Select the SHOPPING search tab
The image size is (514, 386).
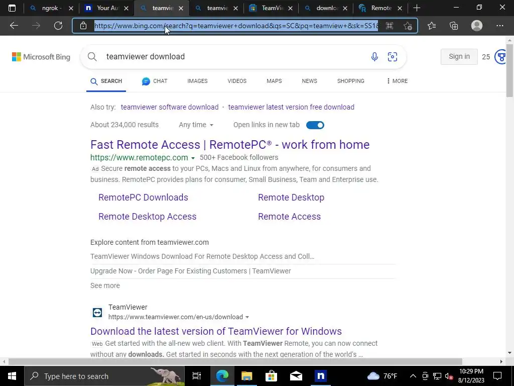point(351,81)
